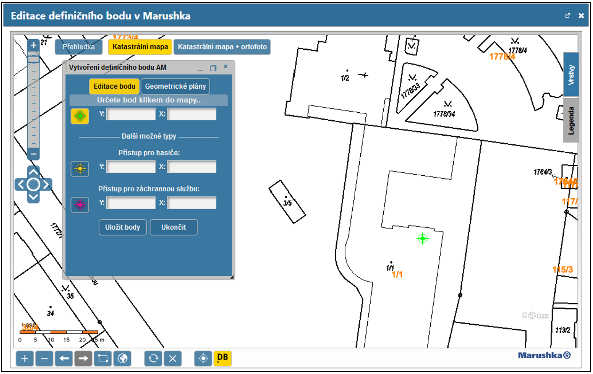Select the magenta rescue service point tool
Viewport: 593px width, 374px height.
click(x=80, y=205)
